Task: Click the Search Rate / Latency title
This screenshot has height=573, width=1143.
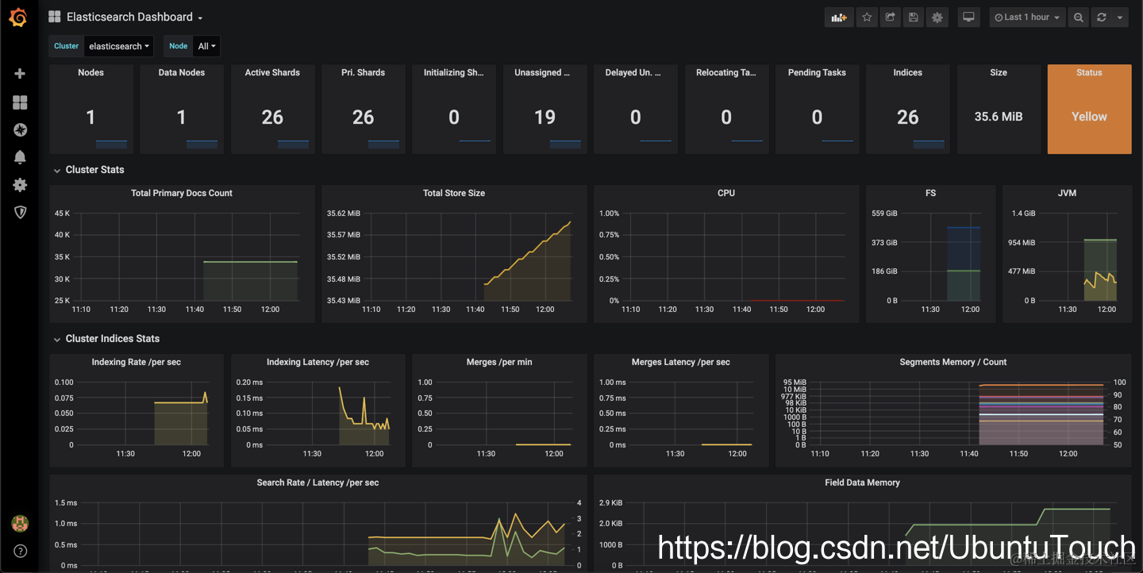Action: [x=317, y=483]
